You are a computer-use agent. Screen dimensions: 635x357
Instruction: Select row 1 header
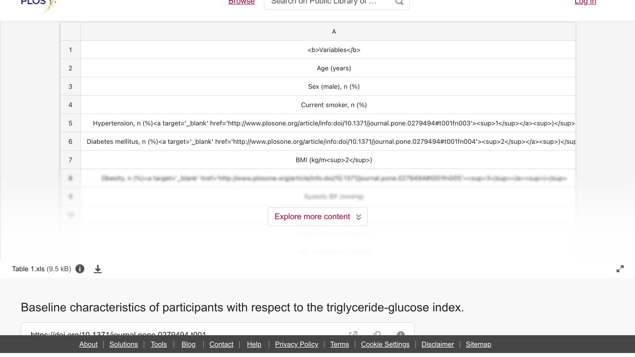click(70, 50)
